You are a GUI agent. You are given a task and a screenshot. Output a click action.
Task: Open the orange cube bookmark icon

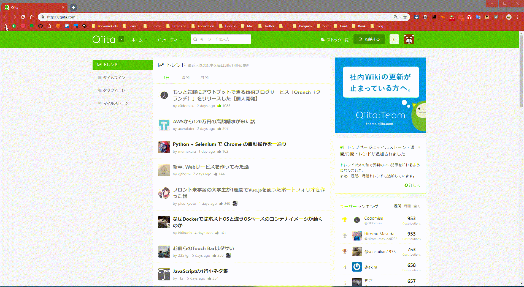point(58,26)
